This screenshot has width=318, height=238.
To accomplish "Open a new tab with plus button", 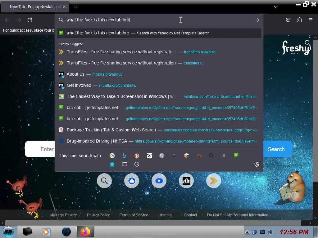I will [x=76, y=7].
